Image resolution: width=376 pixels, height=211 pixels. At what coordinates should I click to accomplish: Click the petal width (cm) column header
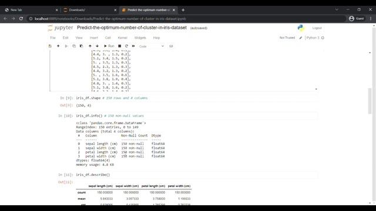(179, 186)
